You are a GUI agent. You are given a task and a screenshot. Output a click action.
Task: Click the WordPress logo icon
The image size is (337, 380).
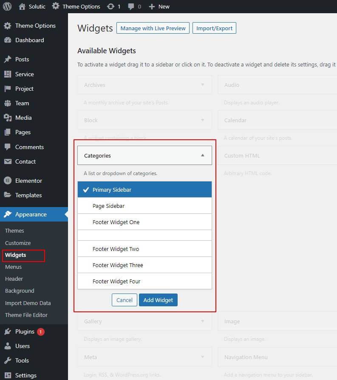(7, 6)
